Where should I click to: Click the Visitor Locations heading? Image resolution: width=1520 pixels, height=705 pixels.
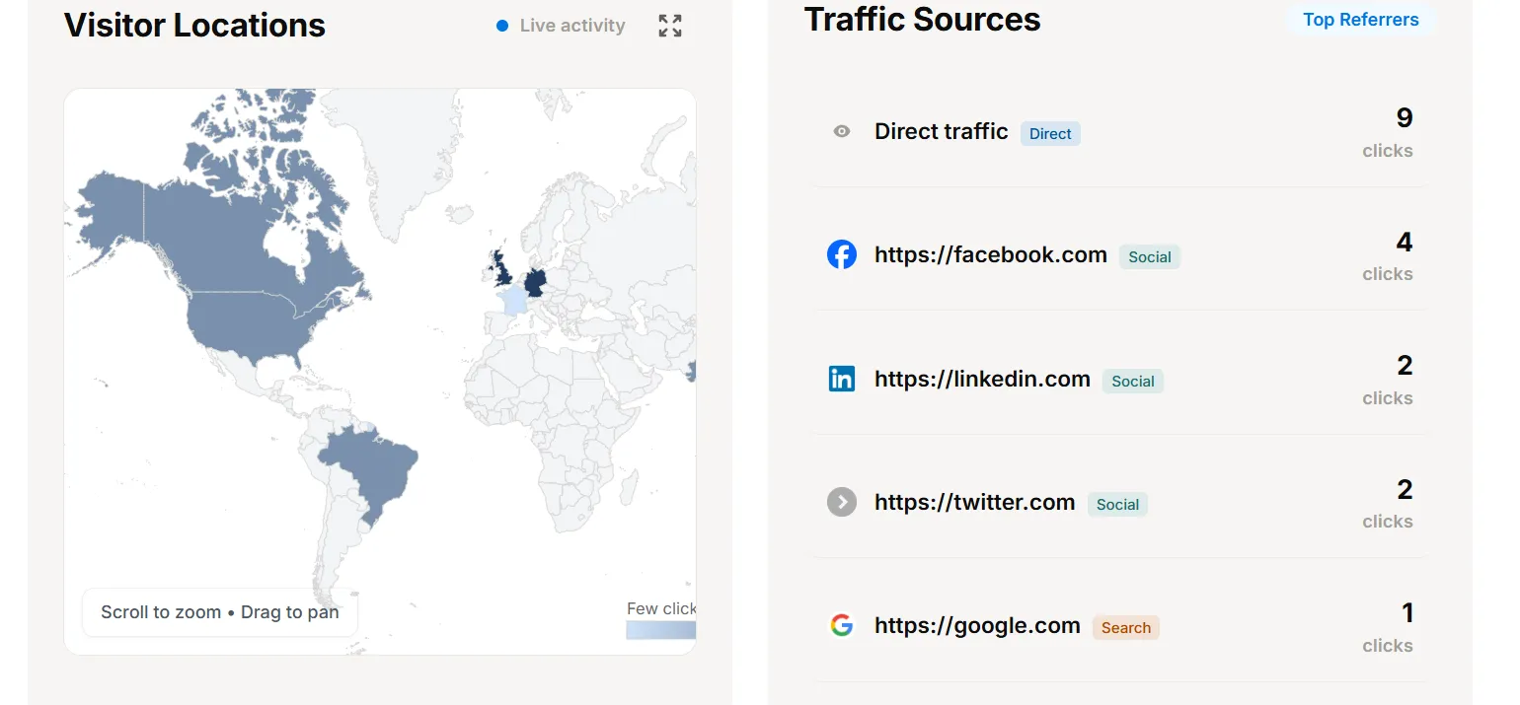[194, 25]
